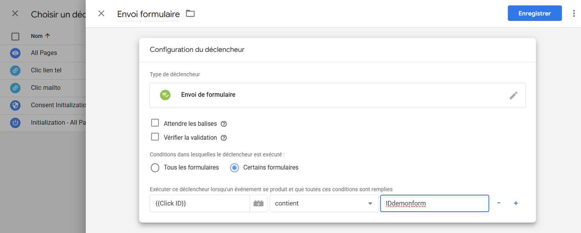Add a condition with the plus icon
The height and width of the screenshot is (233, 581).
point(516,203)
